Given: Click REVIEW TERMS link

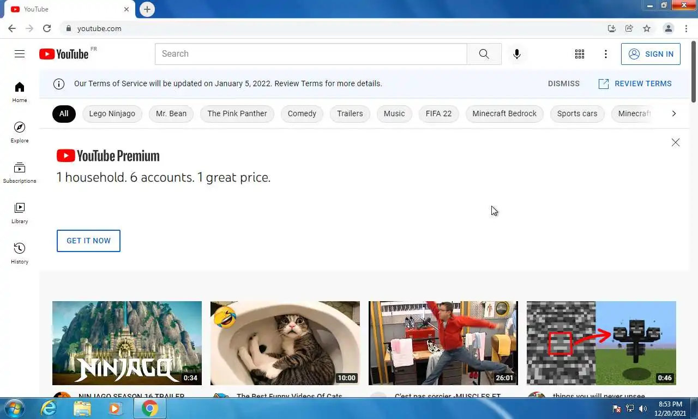Looking at the screenshot, I should (635, 83).
